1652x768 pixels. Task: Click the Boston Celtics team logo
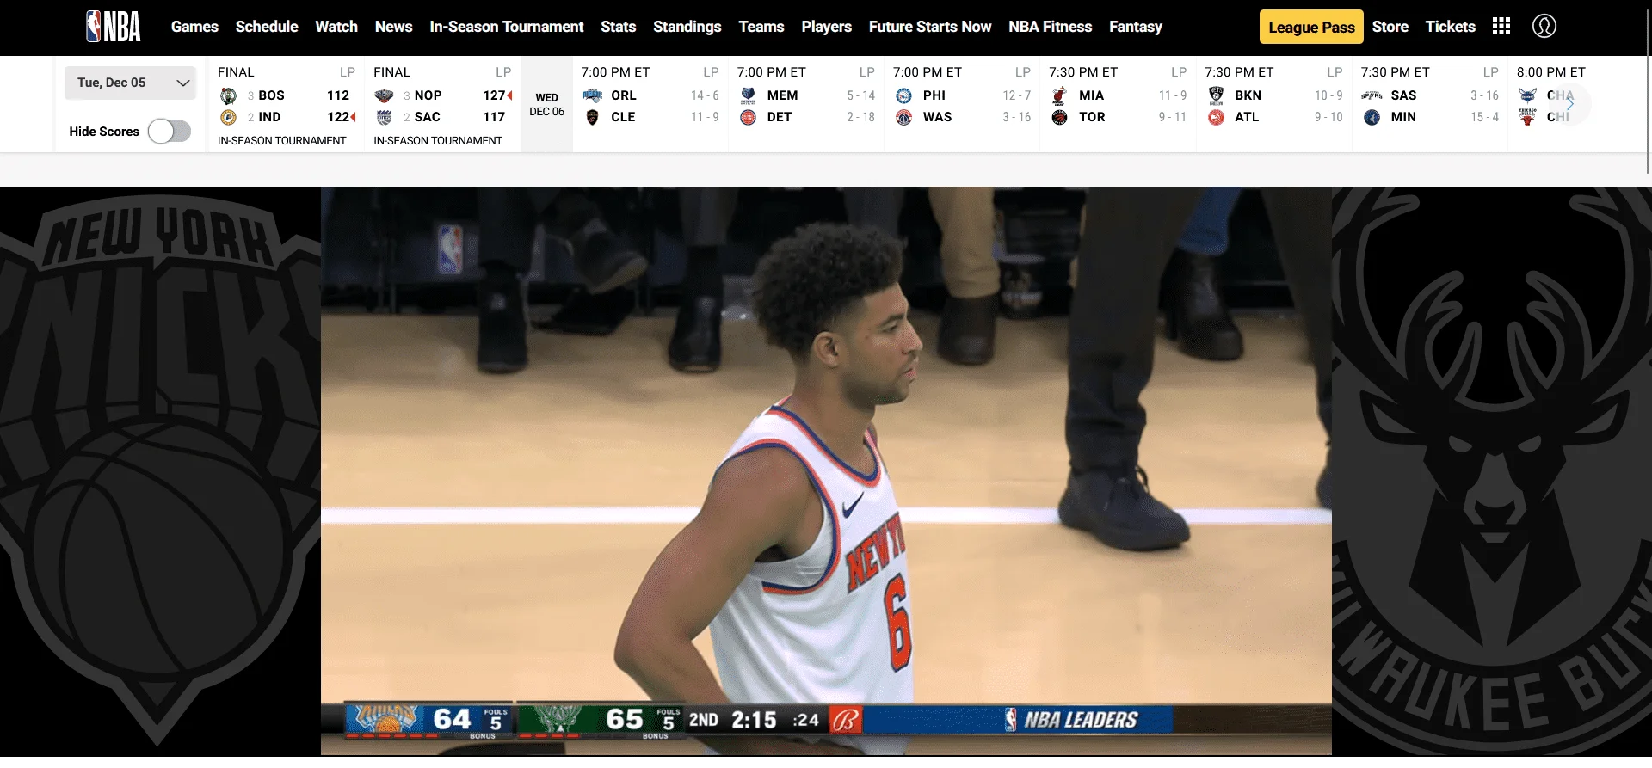[x=228, y=95]
